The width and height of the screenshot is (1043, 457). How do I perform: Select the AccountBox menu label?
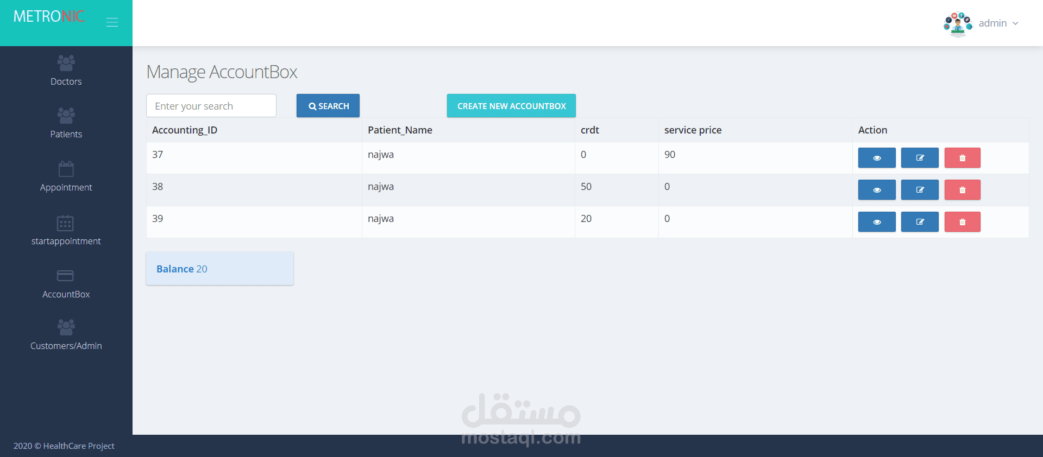(x=66, y=294)
